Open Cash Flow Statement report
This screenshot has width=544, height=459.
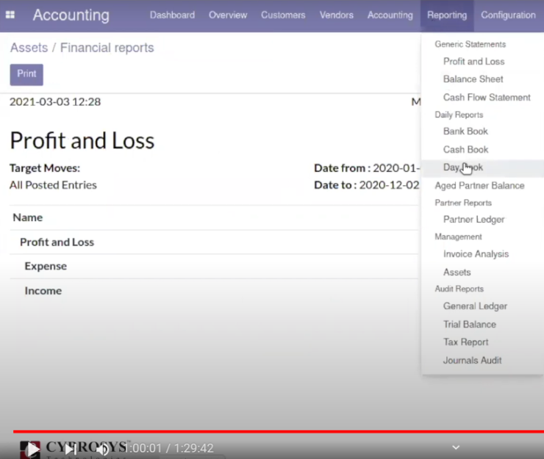coord(487,98)
